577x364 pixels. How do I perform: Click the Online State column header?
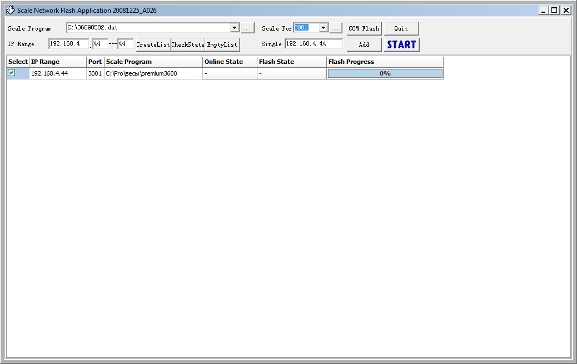[229, 62]
